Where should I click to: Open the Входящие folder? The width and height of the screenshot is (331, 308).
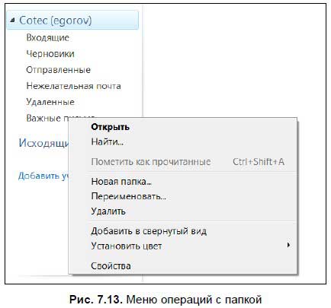click(47, 38)
